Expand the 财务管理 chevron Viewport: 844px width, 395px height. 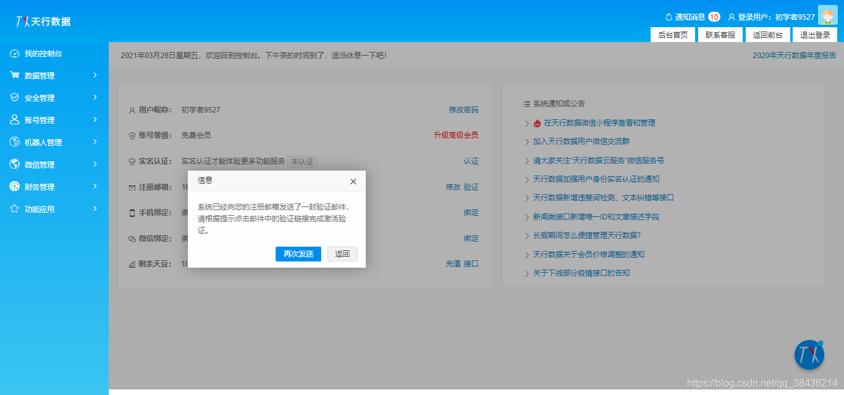[95, 186]
